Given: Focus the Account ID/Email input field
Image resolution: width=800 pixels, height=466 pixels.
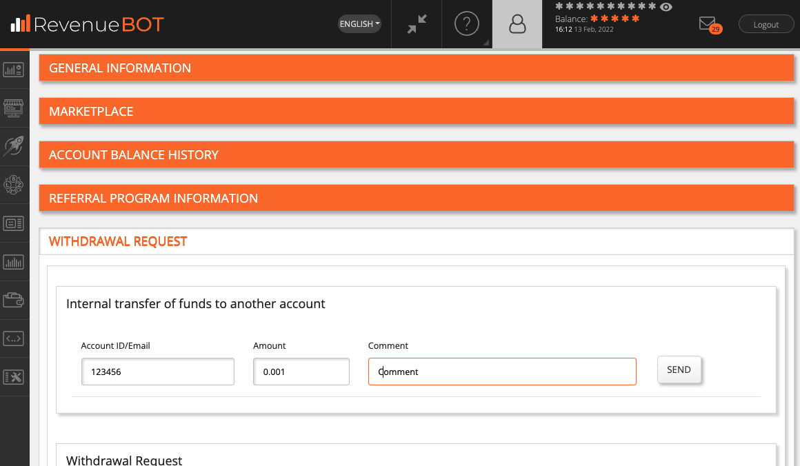Looking at the screenshot, I should [158, 372].
